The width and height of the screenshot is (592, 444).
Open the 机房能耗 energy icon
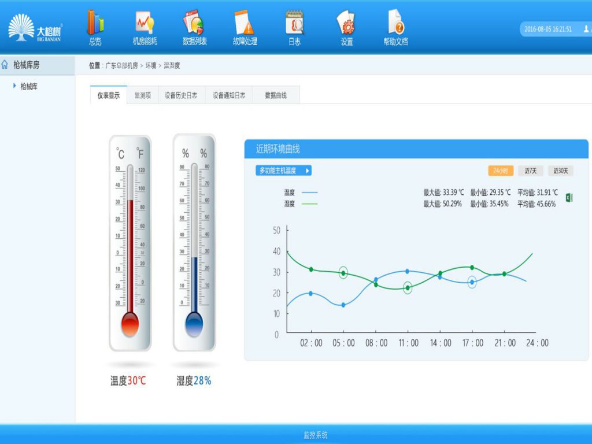pyautogui.click(x=145, y=28)
